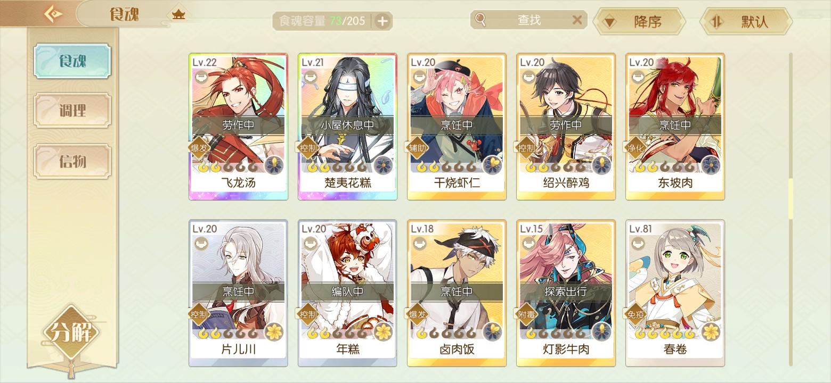Toggle the lock icon on 片儿川 card

[x=201, y=244]
